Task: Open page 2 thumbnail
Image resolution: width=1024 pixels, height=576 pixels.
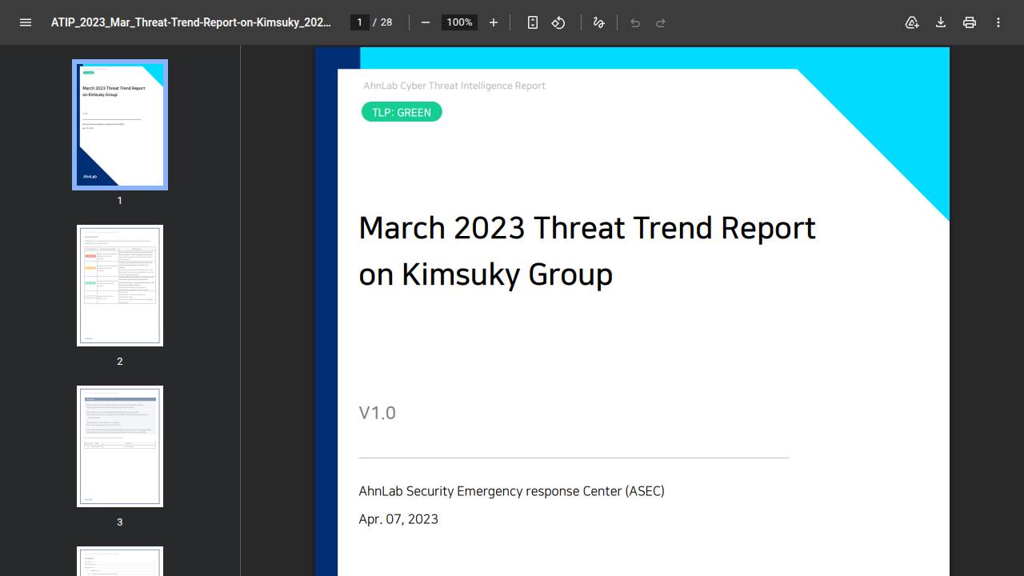Action: click(120, 286)
